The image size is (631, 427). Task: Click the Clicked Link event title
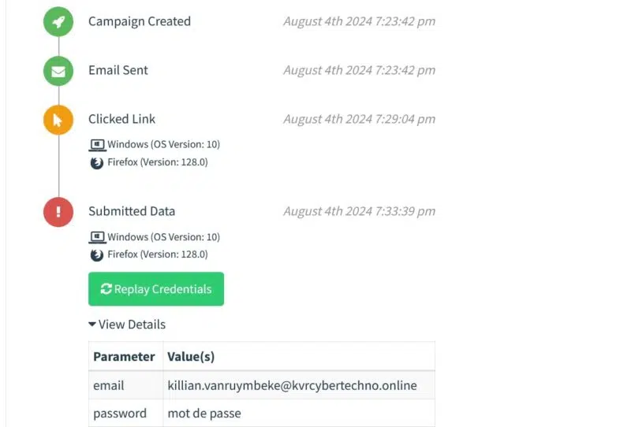[122, 120]
